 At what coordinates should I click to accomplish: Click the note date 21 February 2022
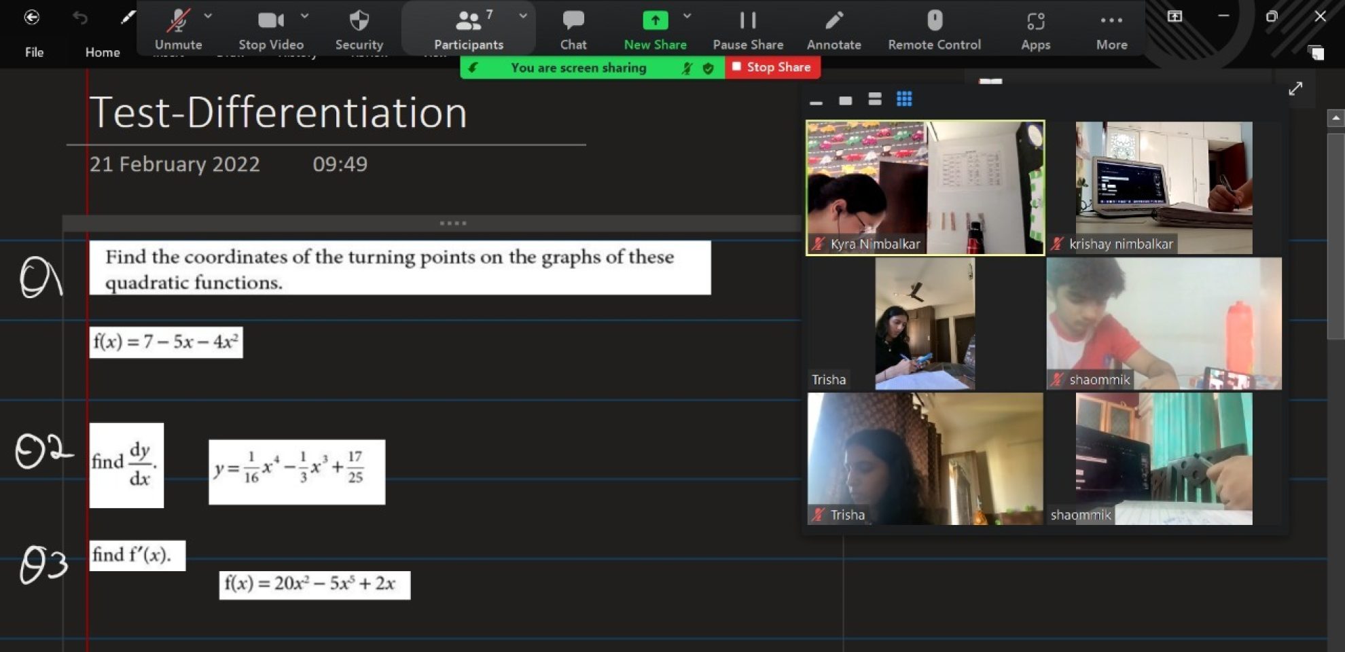pyautogui.click(x=175, y=164)
